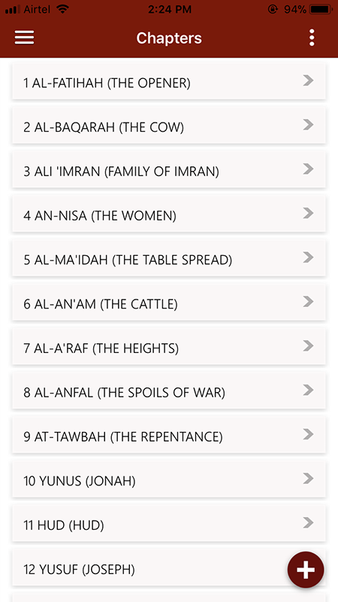Image resolution: width=338 pixels, height=602 pixels.
Task: Open the hamburger navigation menu
Action: (24, 38)
